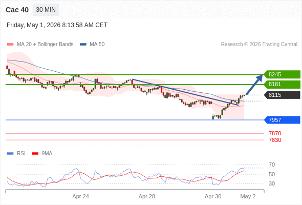Image resolution: width=302 pixels, height=205 pixels.
Task: Click the blue upward forecast arrow head
Action: [x=260, y=78]
